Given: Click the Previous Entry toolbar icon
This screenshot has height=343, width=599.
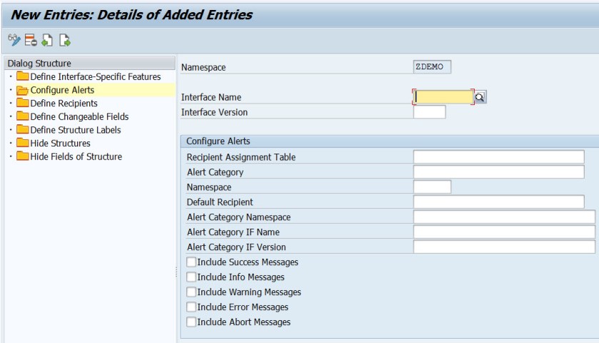Looking at the screenshot, I should coord(47,39).
